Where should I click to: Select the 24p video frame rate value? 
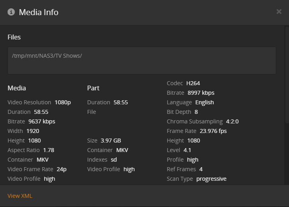point(61,169)
